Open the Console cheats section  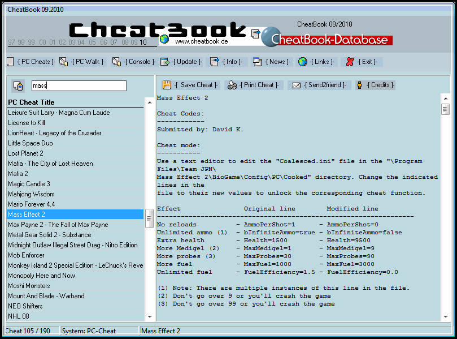[x=140, y=62]
